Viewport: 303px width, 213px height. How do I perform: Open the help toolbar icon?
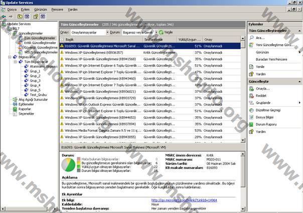[36, 17]
